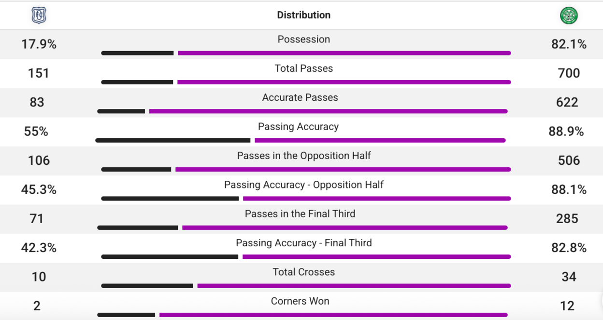Click Passes in the Opposition Half label
The image size is (603, 320).
[x=303, y=156]
